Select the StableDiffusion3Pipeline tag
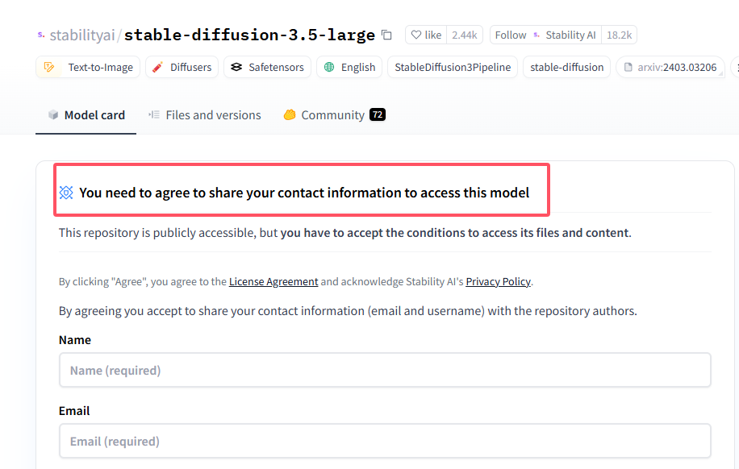The width and height of the screenshot is (739, 469). pyautogui.click(x=453, y=67)
